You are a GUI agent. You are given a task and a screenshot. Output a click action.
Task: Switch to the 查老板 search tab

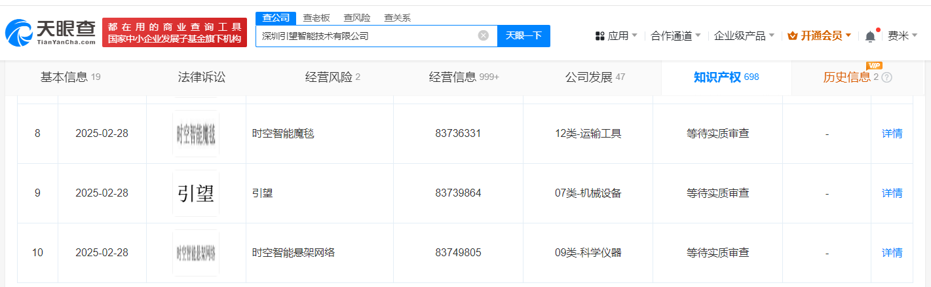316,18
